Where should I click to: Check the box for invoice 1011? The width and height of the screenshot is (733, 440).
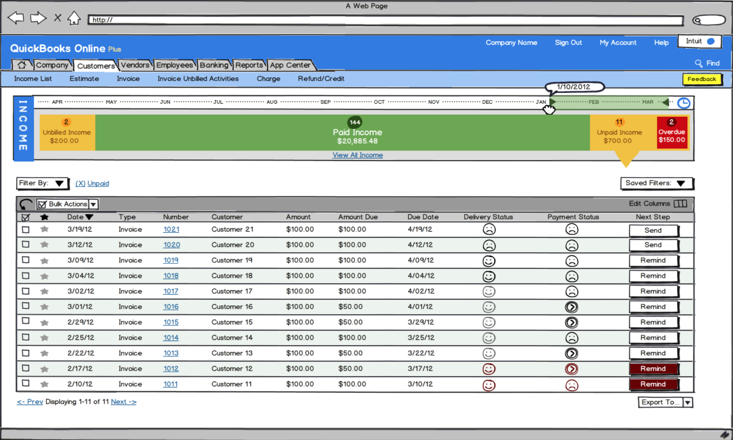coord(25,383)
